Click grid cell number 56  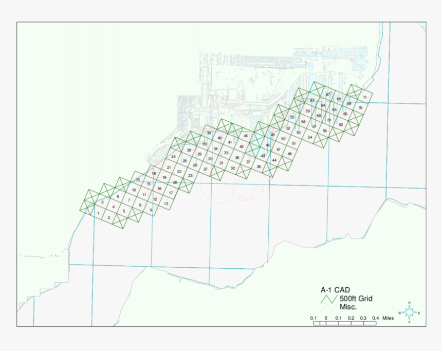click(x=303, y=122)
